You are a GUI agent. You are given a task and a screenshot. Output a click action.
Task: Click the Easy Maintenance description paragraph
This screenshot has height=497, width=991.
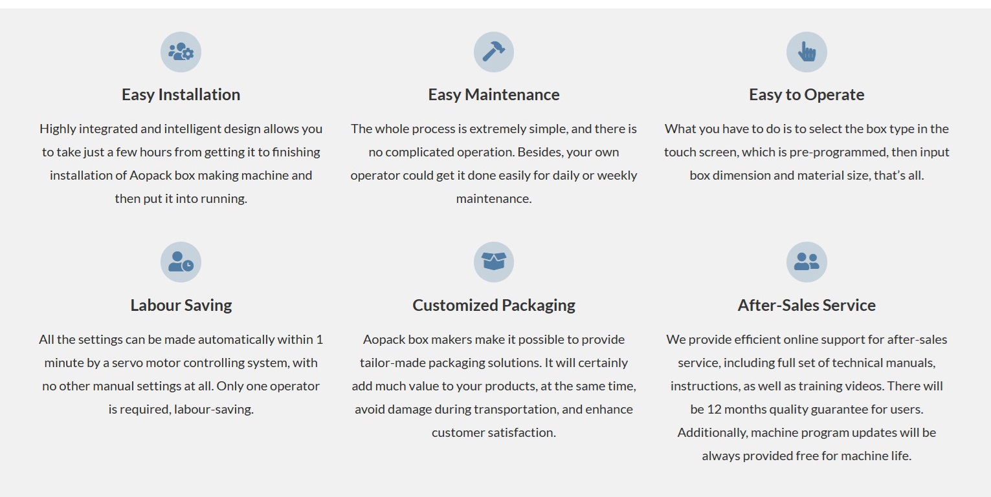(x=493, y=164)
